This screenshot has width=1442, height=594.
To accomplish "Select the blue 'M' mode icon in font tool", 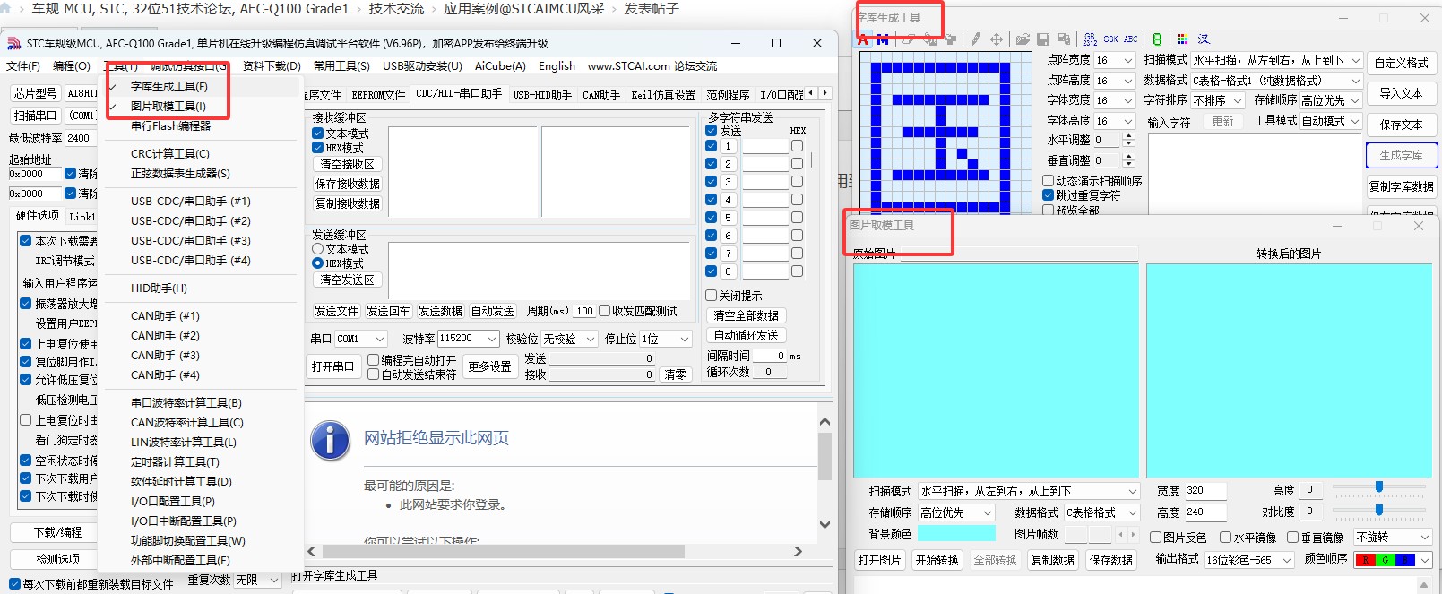I will pyautogui.click(x=883, y=39).
